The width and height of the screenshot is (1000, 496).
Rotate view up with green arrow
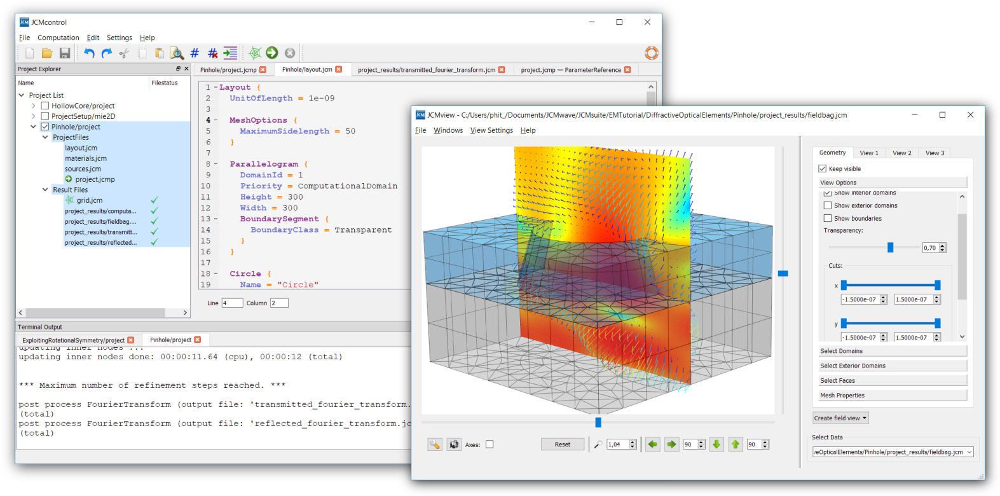(736, 444)
